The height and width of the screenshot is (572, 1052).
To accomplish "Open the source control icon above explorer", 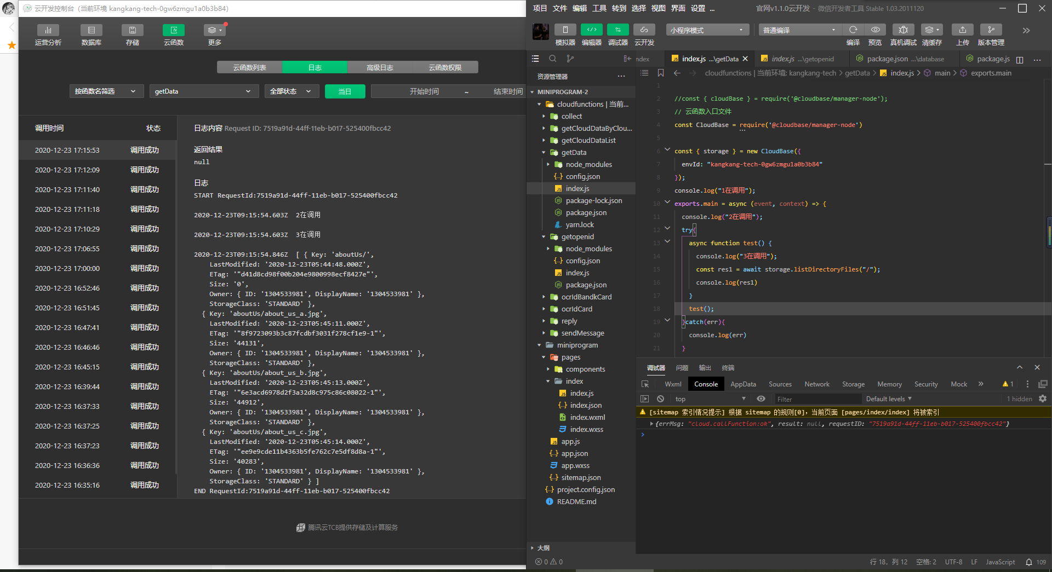I will click(570, 59).
